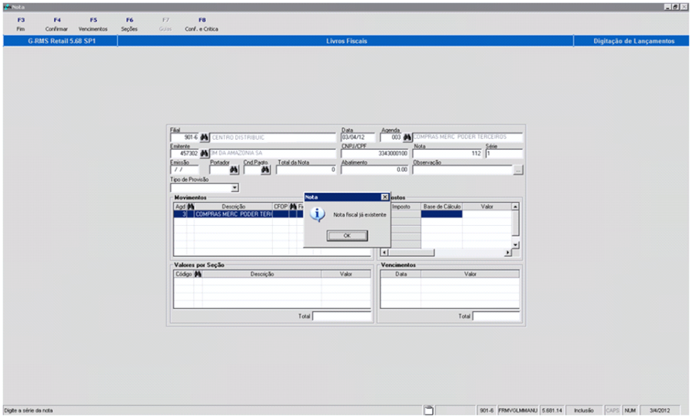
Task: Open Agenda lookup with the binoculars icon
Action: (407, 138)
